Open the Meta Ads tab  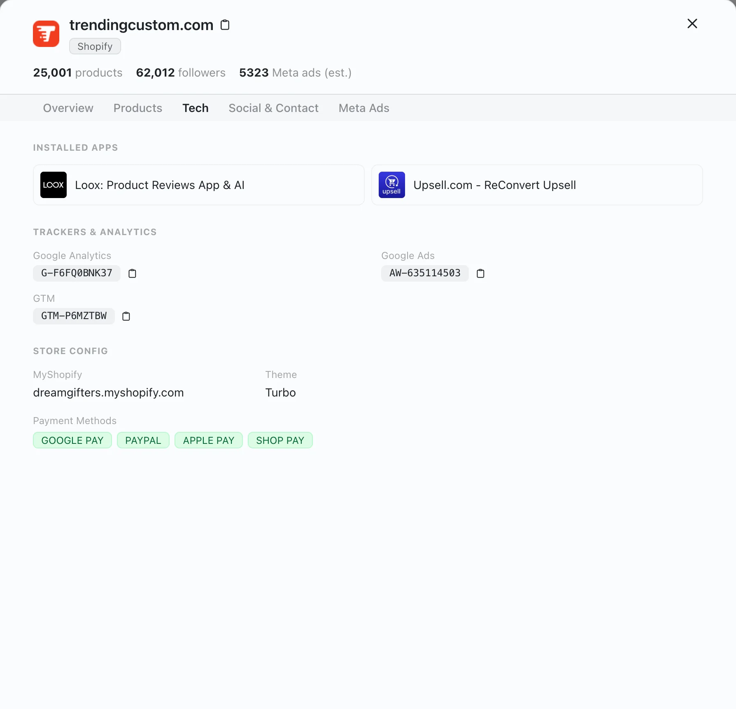pos(363,108)
